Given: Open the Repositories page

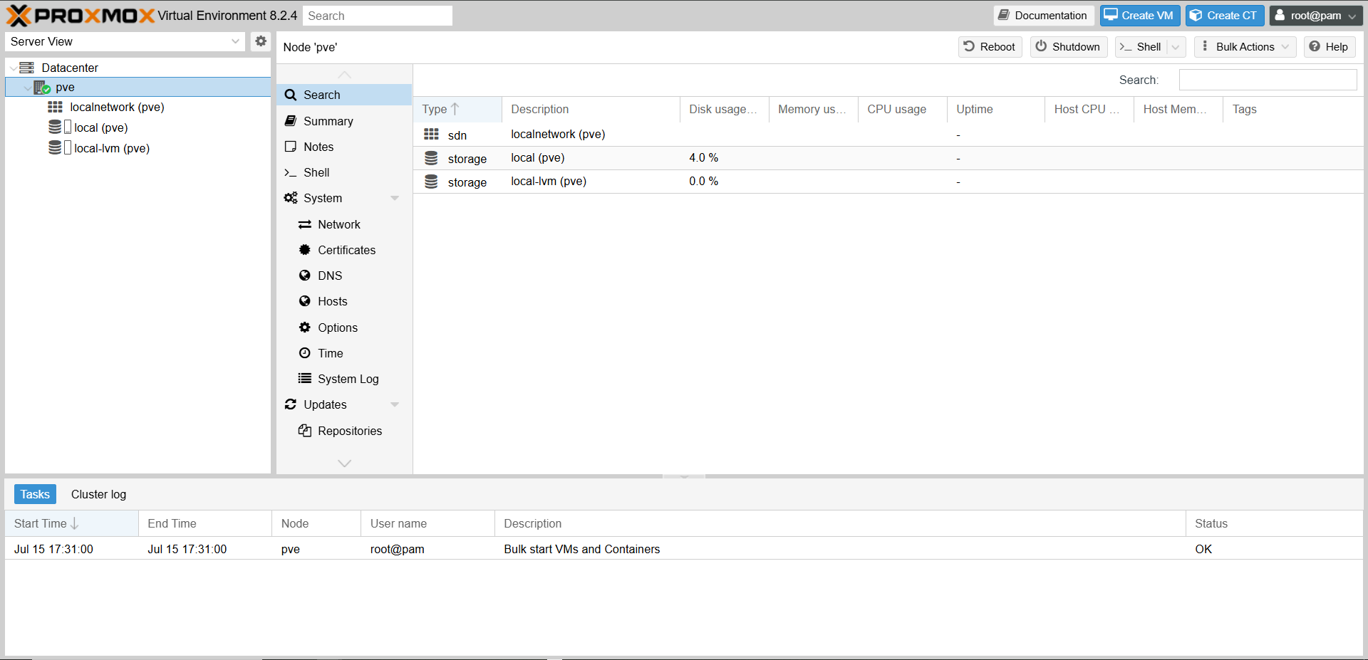Looking at the screenshot, I should click(x=349, y=431).
